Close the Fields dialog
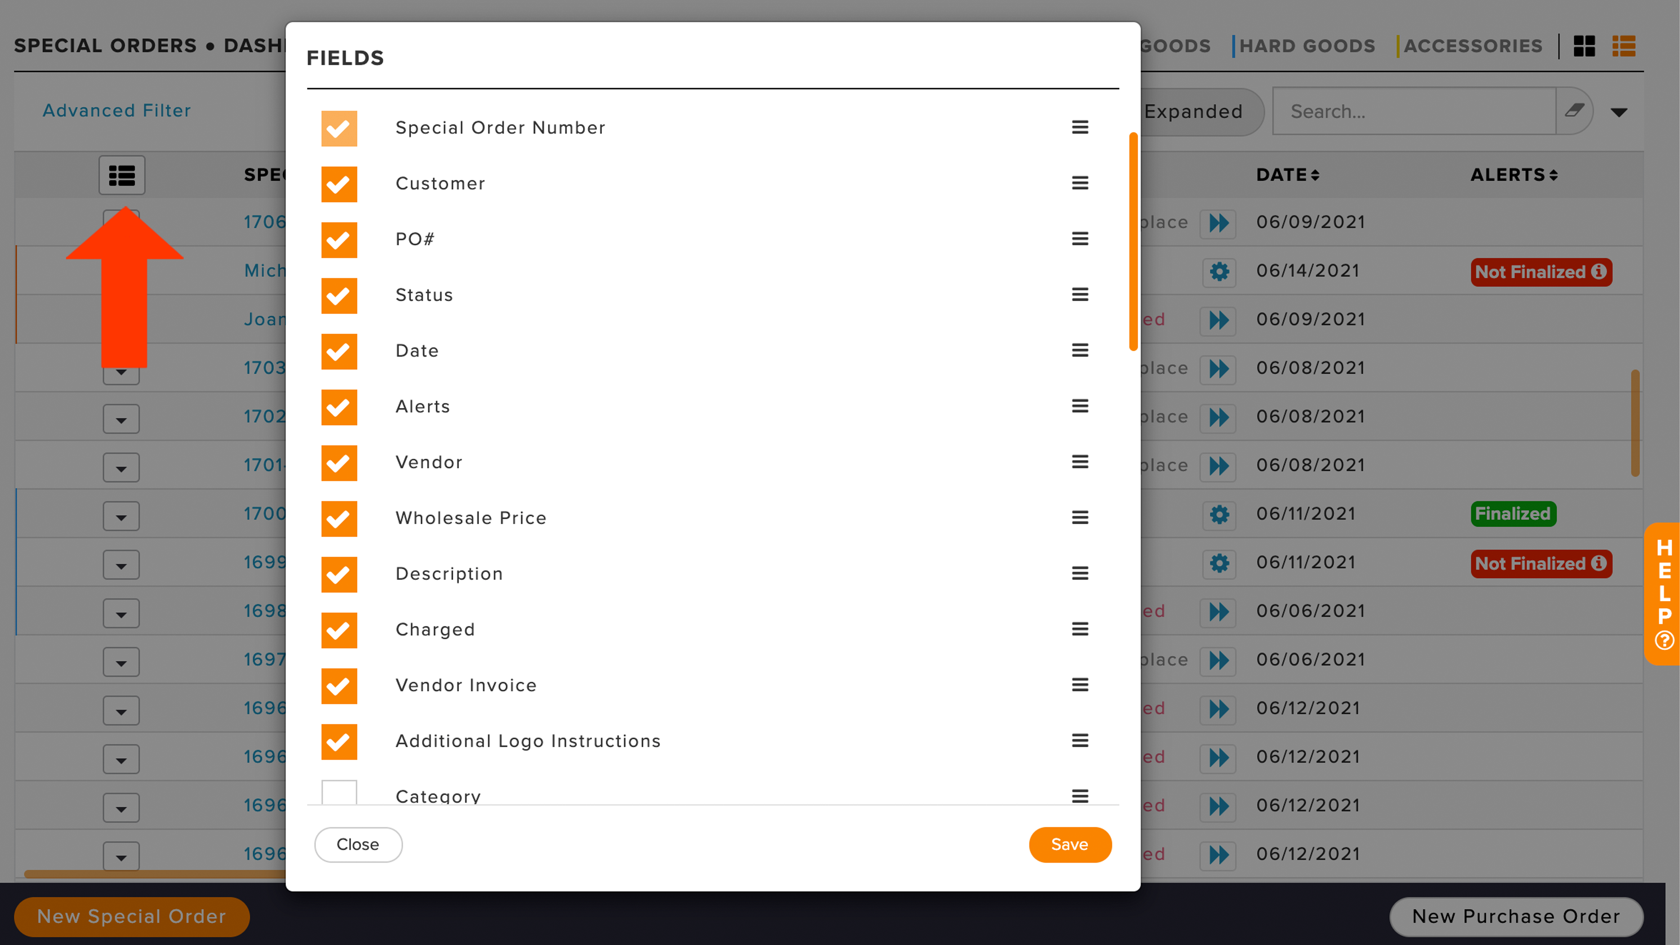Viewport: 1680px width, 945px height. coord(358,845)
